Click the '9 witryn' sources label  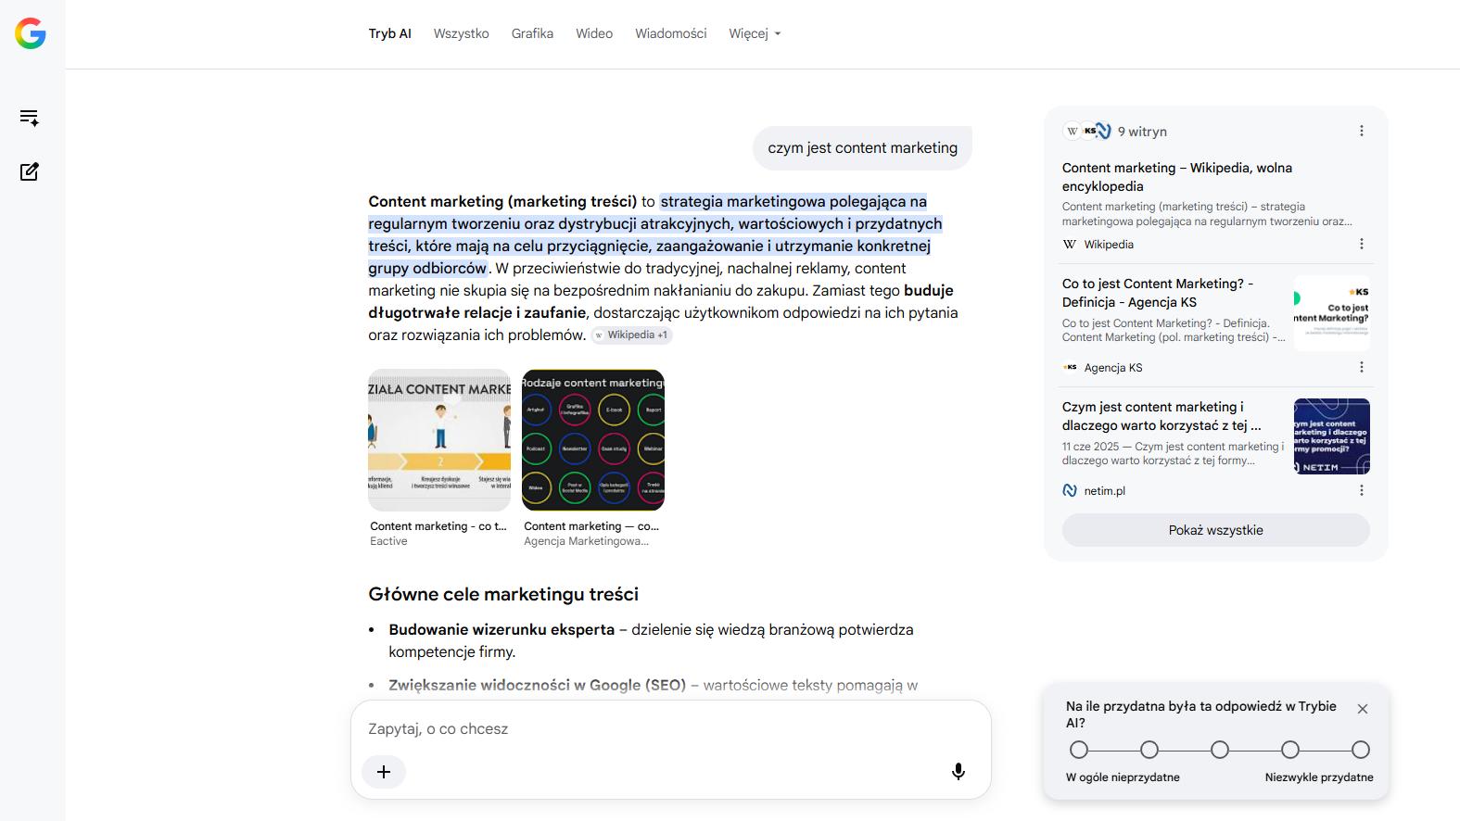1142,132
